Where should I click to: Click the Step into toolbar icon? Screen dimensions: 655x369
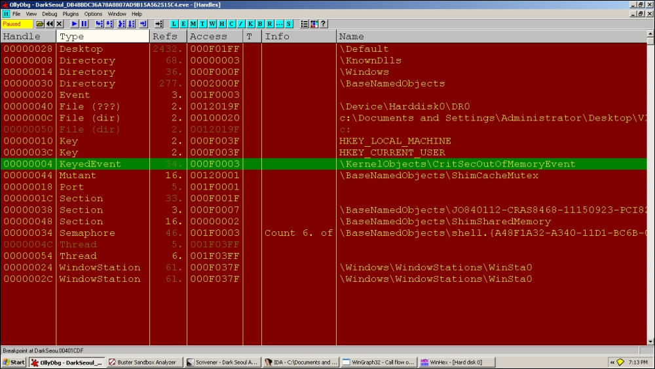pos(99,24)
